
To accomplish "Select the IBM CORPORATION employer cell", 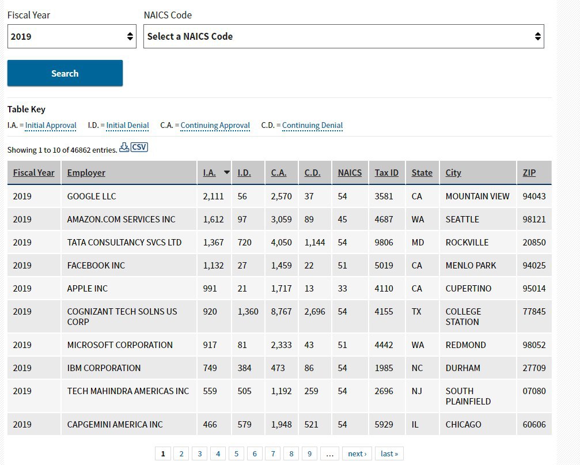I will click(128, 368).
